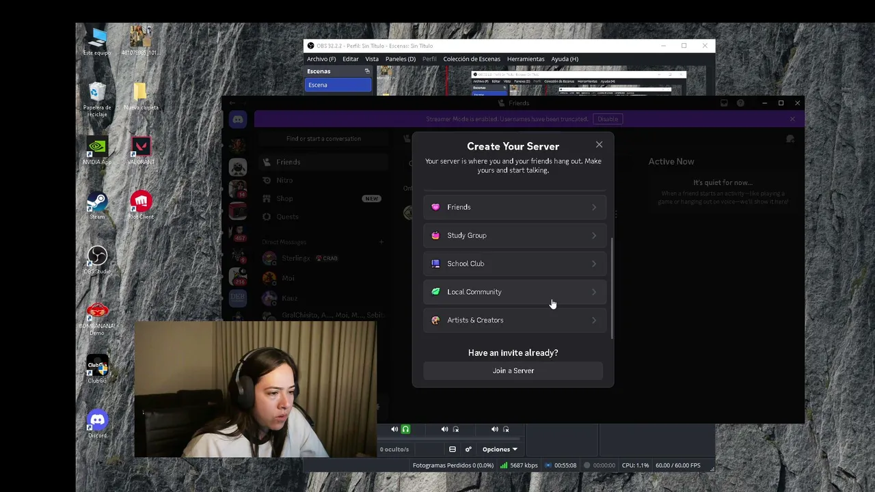The width and height of the screenshot is (875, 492).
Task: Click the Escenas panel pop-out icon in OBS
Action: click(367, 71)
